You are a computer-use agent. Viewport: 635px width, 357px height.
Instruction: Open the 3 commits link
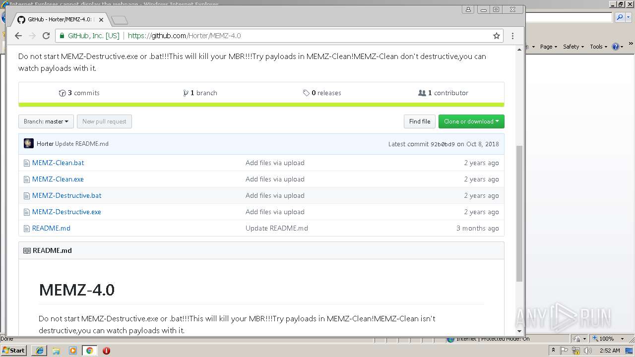(79, 93)
